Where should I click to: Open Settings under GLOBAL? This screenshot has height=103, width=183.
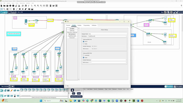coord(72,31)
